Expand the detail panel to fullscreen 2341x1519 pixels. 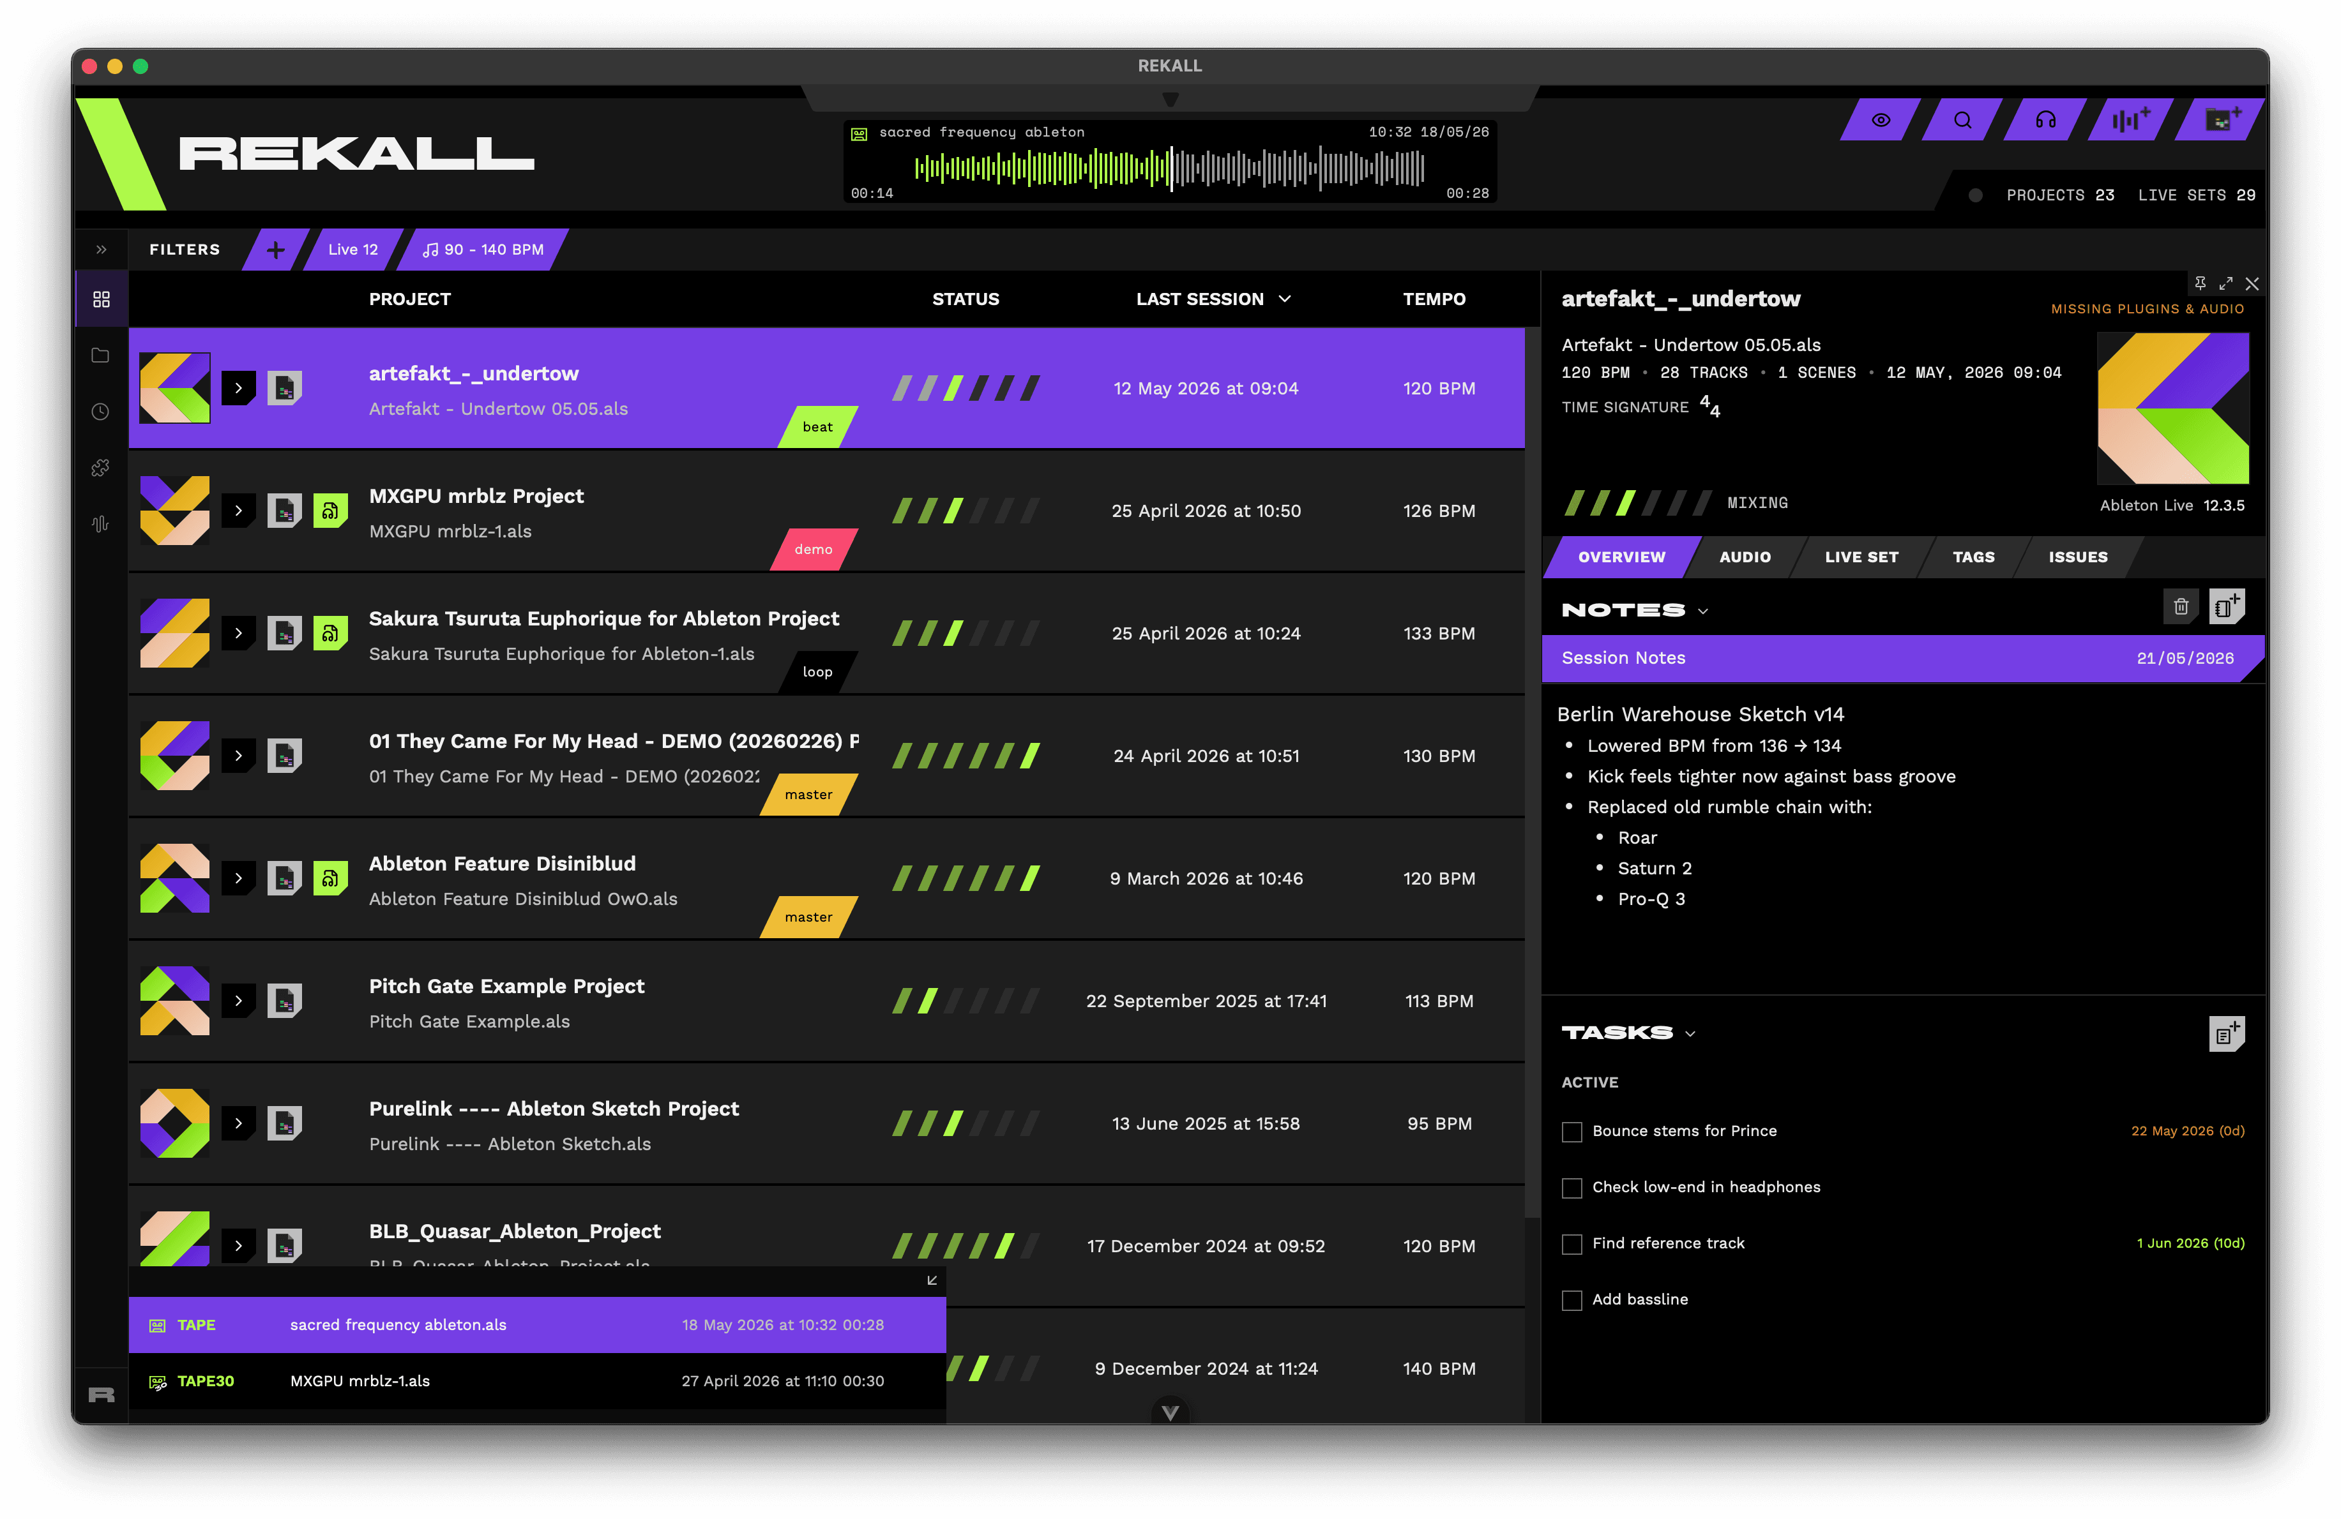2226,283
